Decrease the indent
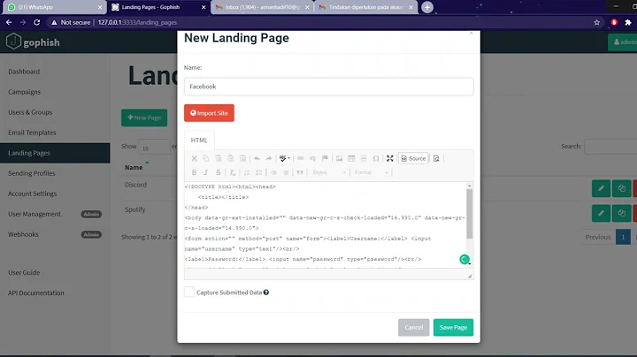The image size is (637, 357). (273, 173)
